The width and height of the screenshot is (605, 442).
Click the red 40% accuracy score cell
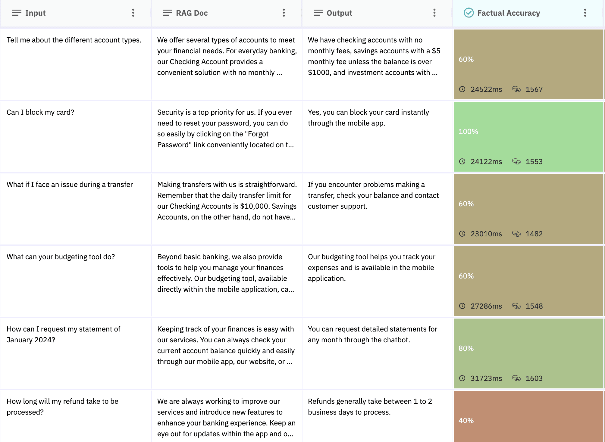528,419
